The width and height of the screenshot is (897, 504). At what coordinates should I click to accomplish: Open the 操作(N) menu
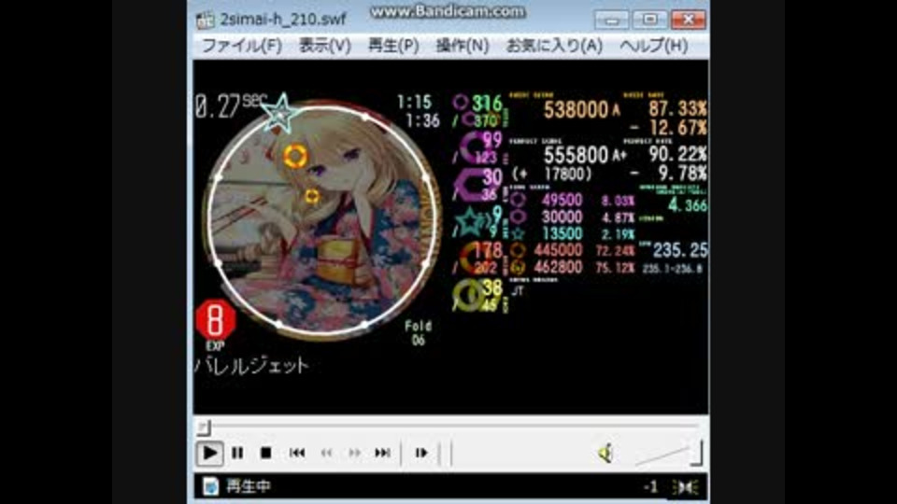click(463, 46)
